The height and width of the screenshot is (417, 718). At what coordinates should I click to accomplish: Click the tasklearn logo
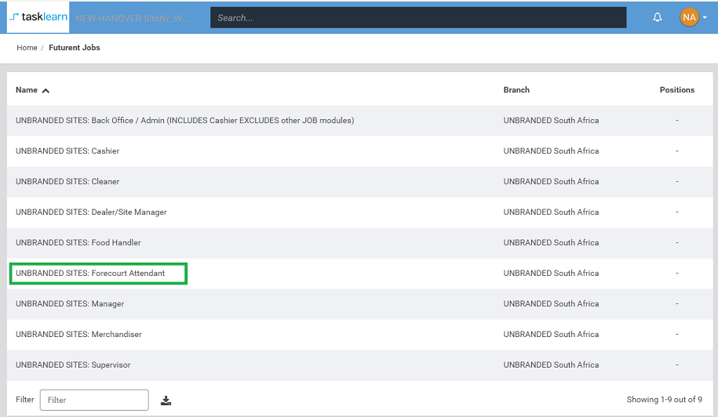(x=38, y=17)
